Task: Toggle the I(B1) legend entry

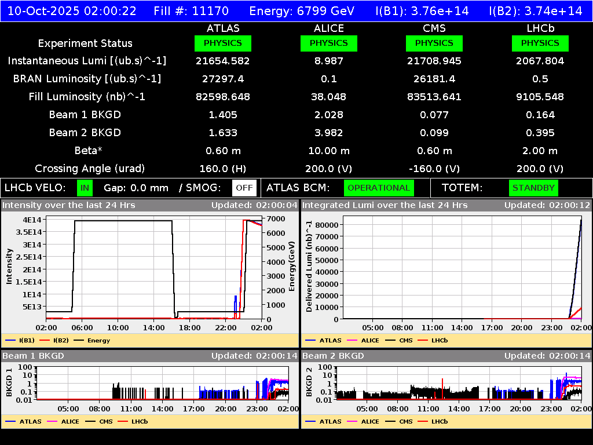Action: [x=20, y=340]
